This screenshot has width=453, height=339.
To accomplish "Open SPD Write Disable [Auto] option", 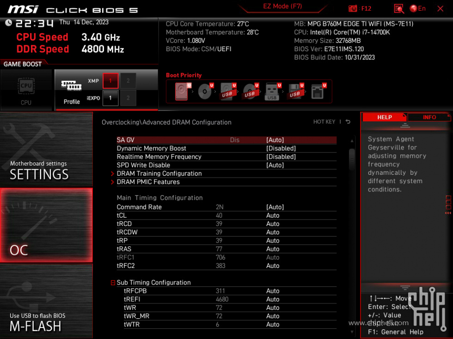I will click(275, 165).
